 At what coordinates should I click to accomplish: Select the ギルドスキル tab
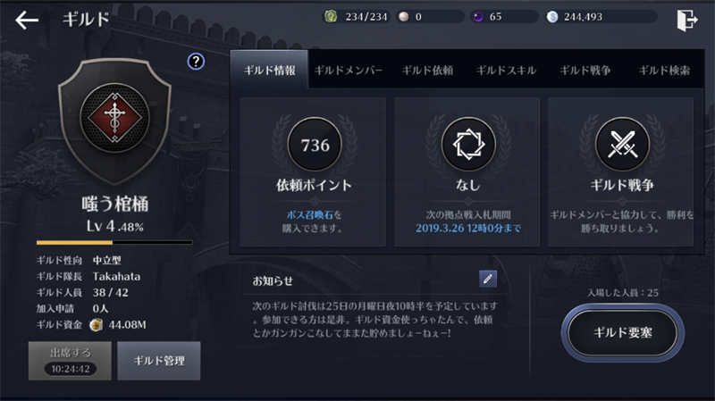pyautogui.click(x=506, y=71)
